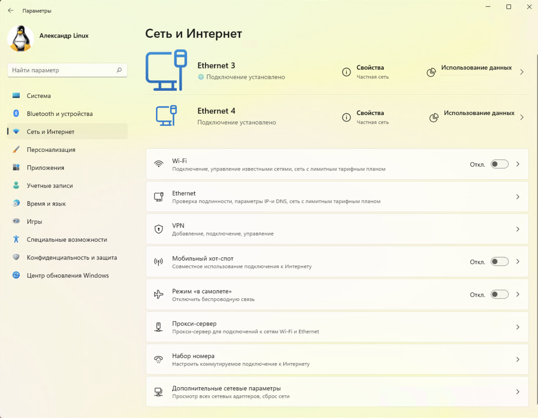Viewport: 538px width, 418px height.
Task: Click the Подключение установлено status for Ethernet 3
Action: pyautogui.click(x=246, y=77)
